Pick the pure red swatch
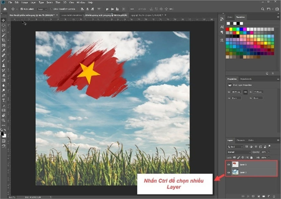 [228, 29]
